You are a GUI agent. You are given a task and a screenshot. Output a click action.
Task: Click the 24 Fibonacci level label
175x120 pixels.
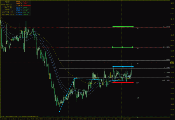167,72
